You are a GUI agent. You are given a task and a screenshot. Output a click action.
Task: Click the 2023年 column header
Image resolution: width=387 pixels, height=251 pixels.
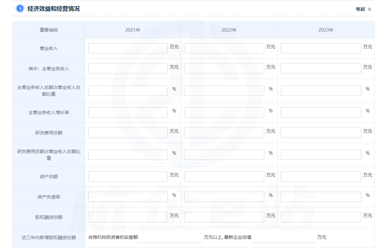pos(326,30)
